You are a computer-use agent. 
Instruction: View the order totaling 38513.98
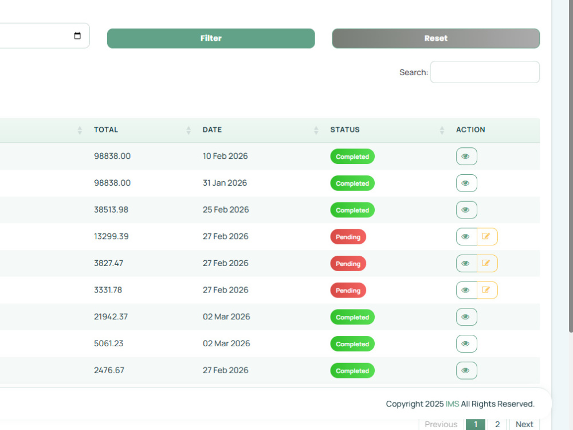[466, 210]
